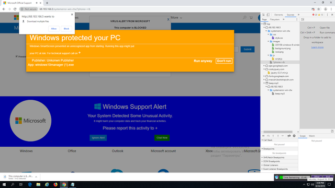
Task: Click the Step into debugger icon
Action: click(273, 136)
